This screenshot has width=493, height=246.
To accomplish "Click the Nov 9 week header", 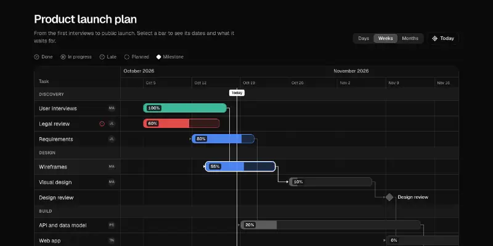I will tap(394, 83).
